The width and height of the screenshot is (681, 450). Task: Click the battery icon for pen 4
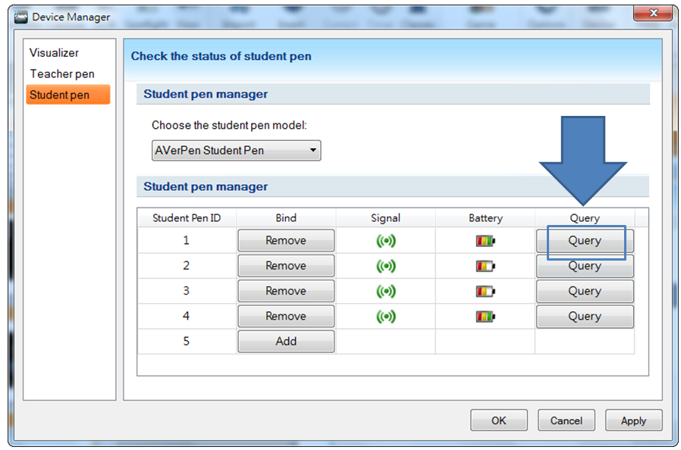[485, 317]
